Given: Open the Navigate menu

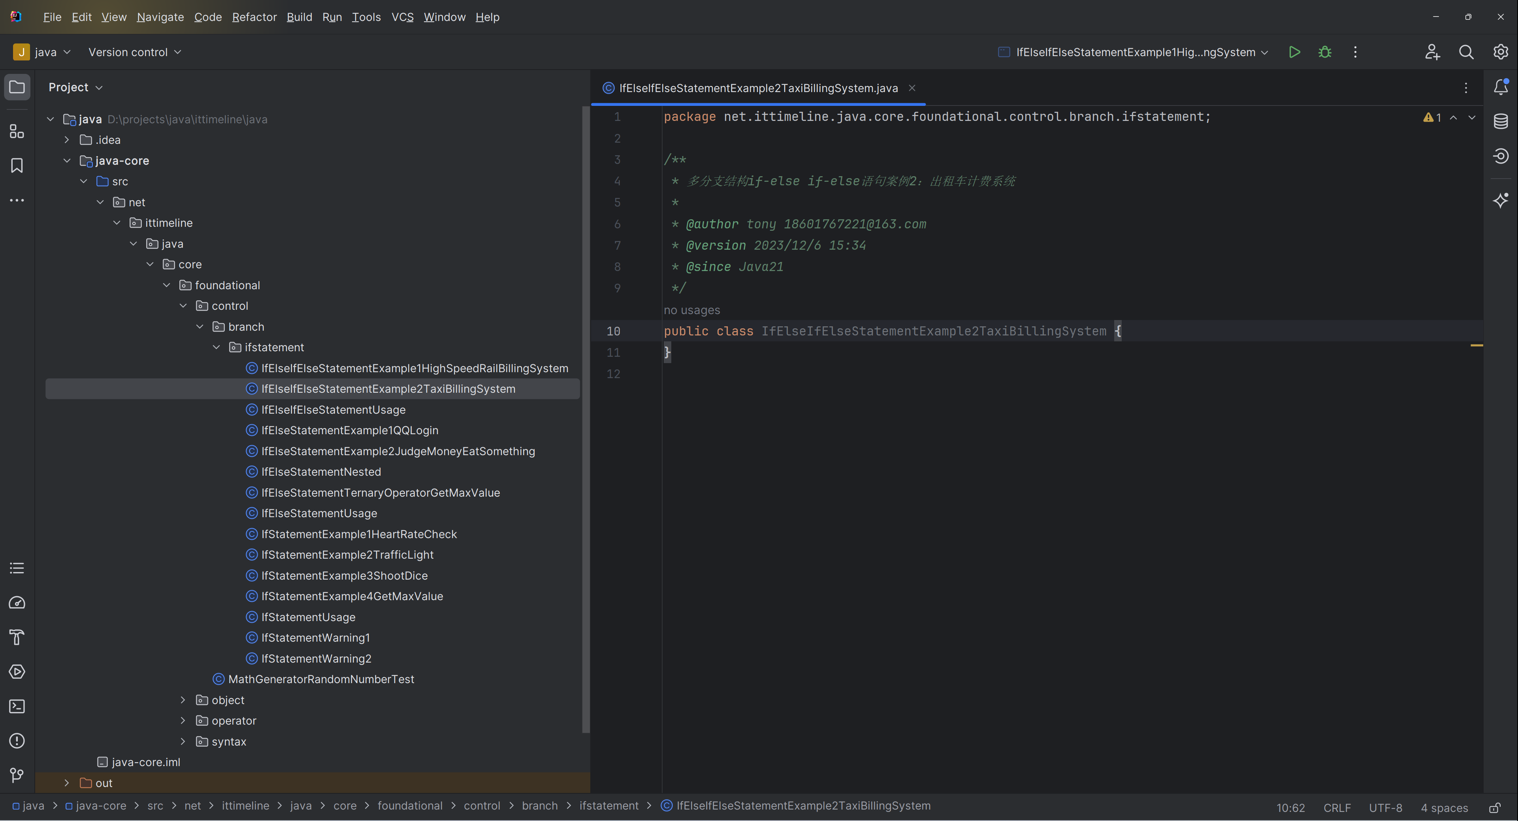Looking at the screenshot, I should [160, 17].
